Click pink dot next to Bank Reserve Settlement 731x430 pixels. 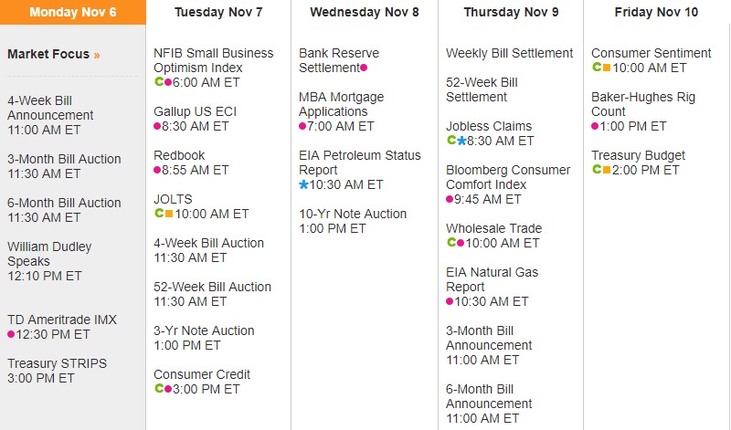click(364, 68)
